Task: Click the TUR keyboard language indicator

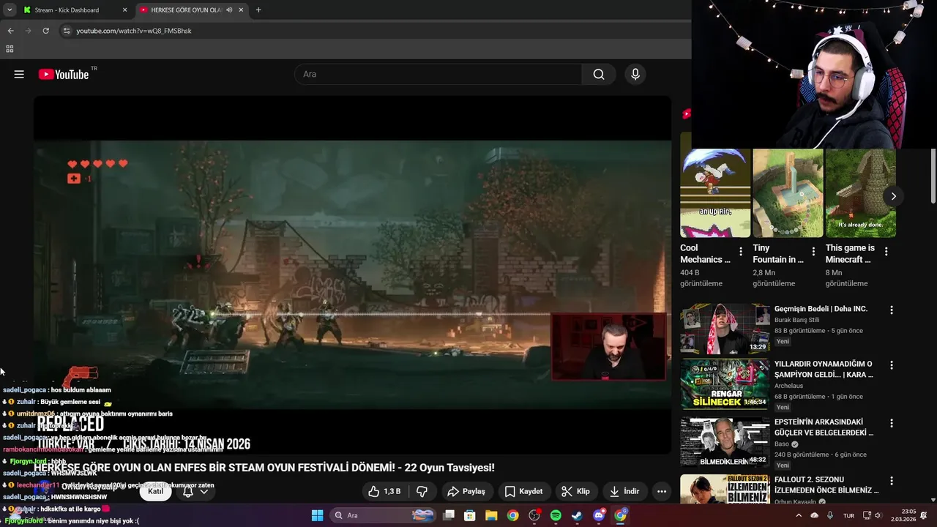Action: pos(848,515)
